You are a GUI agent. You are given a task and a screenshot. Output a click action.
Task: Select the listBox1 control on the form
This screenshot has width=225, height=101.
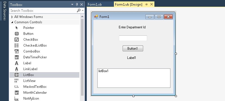coord(134,78)
